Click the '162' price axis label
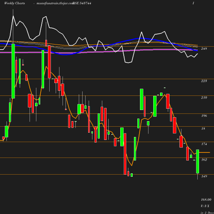The width and height of the screenshot is (214, 214). 204,160
